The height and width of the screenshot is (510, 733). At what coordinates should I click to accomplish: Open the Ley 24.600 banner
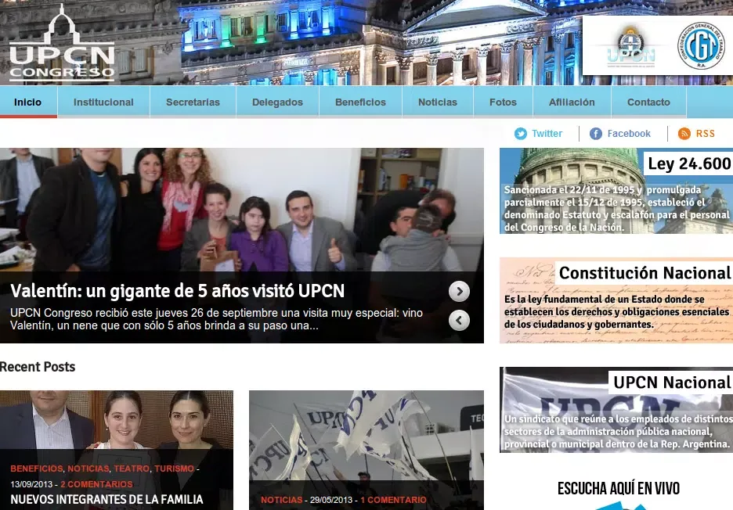(x=616, y=191)
